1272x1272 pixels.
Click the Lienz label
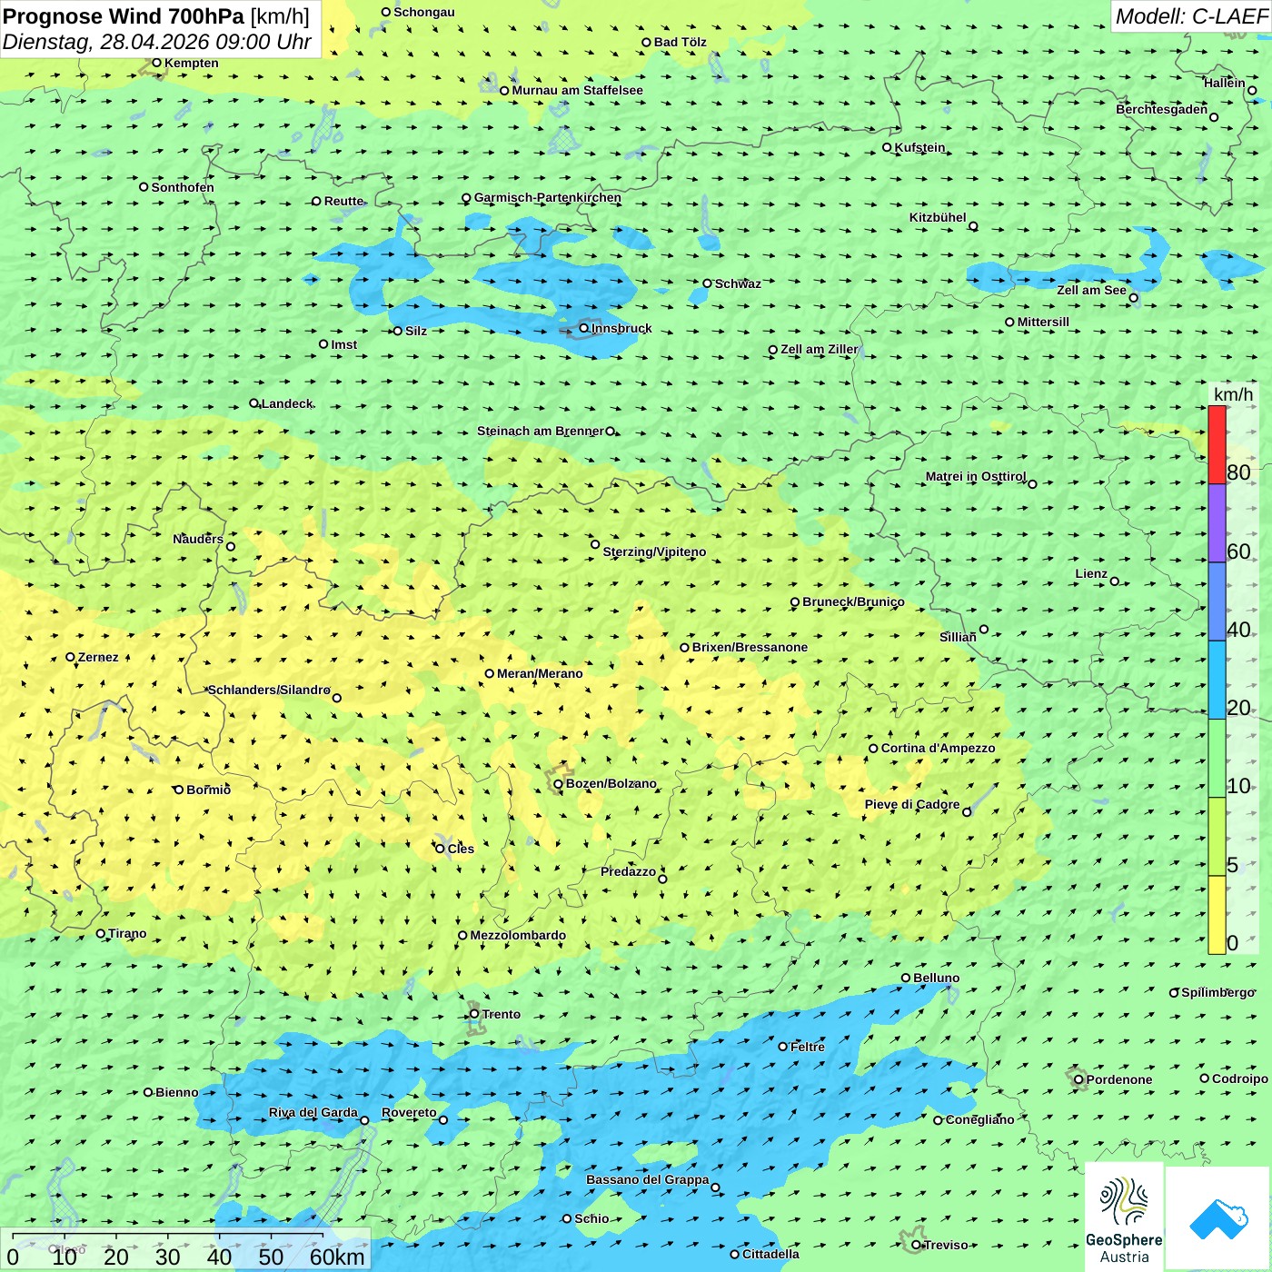1091,573
